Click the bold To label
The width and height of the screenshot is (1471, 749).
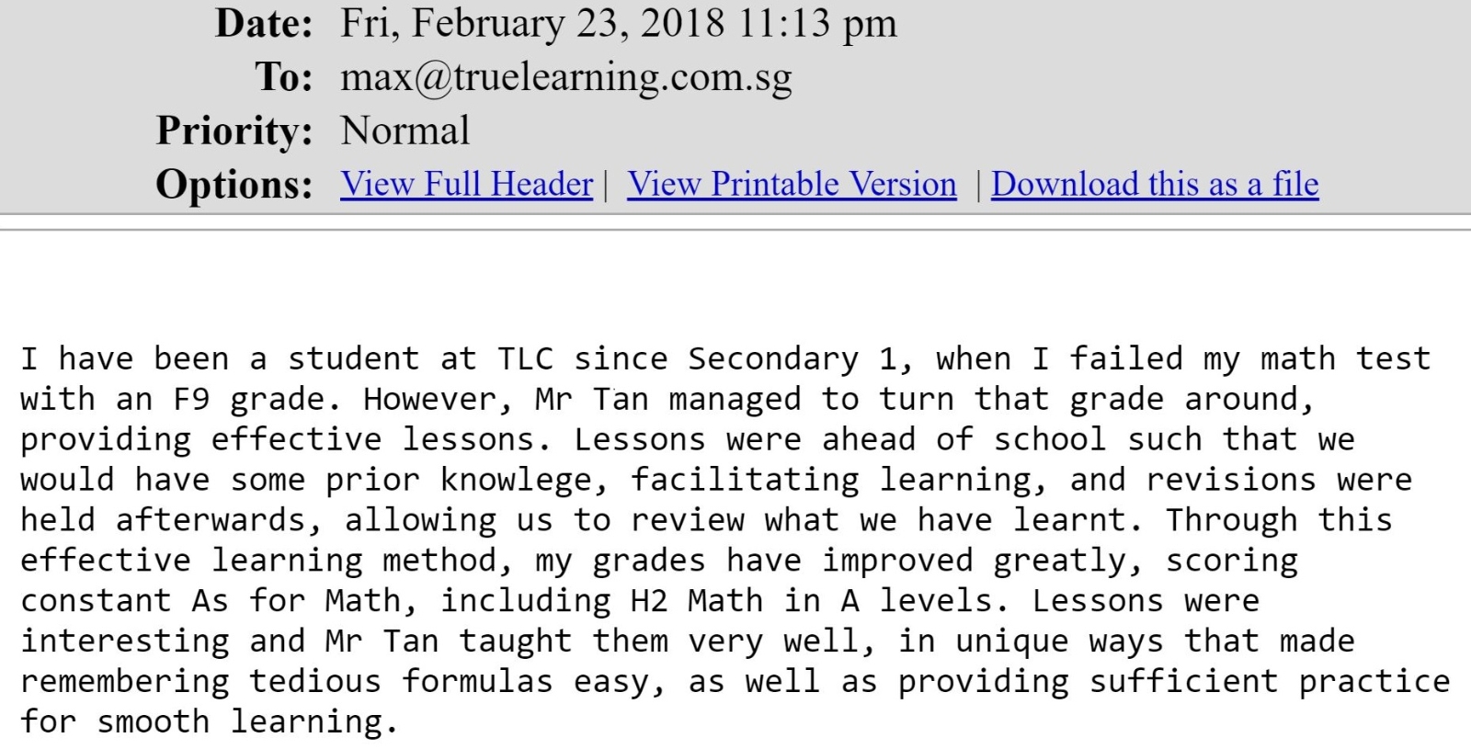[x=284, y=77]
